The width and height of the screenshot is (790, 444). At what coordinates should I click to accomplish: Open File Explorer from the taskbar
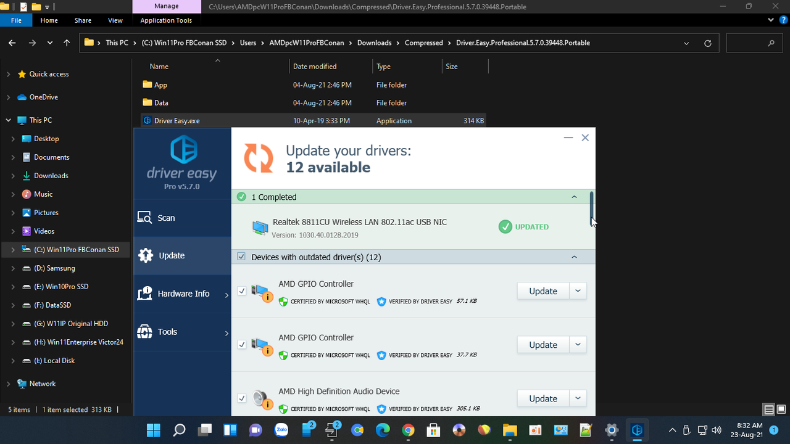[509, 430]
